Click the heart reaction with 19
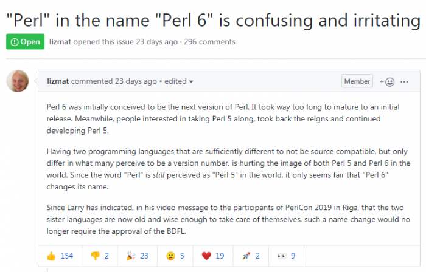Screen dimensions: 426x272 pos(212,256)
